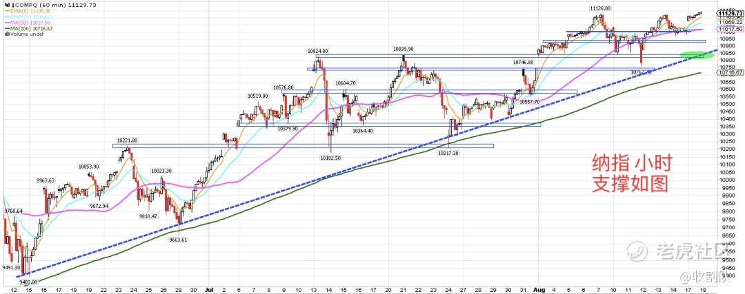Click the 11017.50 MA(50) axis tag
Viewport: 745px width, 294px height.
click(730, 30)
